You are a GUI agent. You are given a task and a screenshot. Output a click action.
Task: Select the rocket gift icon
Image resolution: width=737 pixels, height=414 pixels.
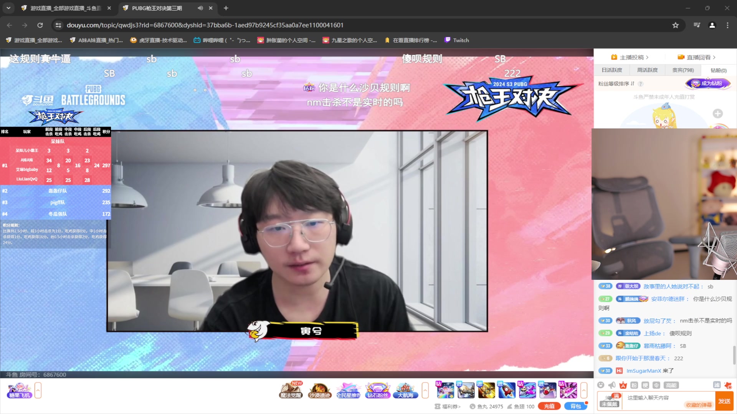(507, 390)
